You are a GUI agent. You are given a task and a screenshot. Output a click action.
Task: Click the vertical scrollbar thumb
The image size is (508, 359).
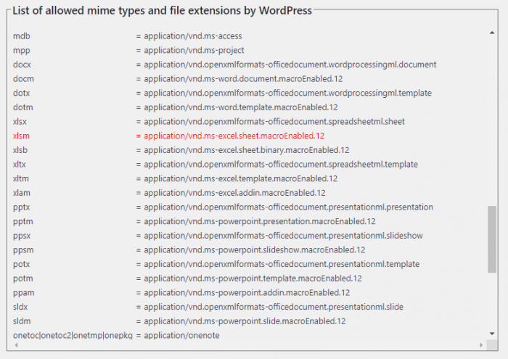[x=492, y=239]
